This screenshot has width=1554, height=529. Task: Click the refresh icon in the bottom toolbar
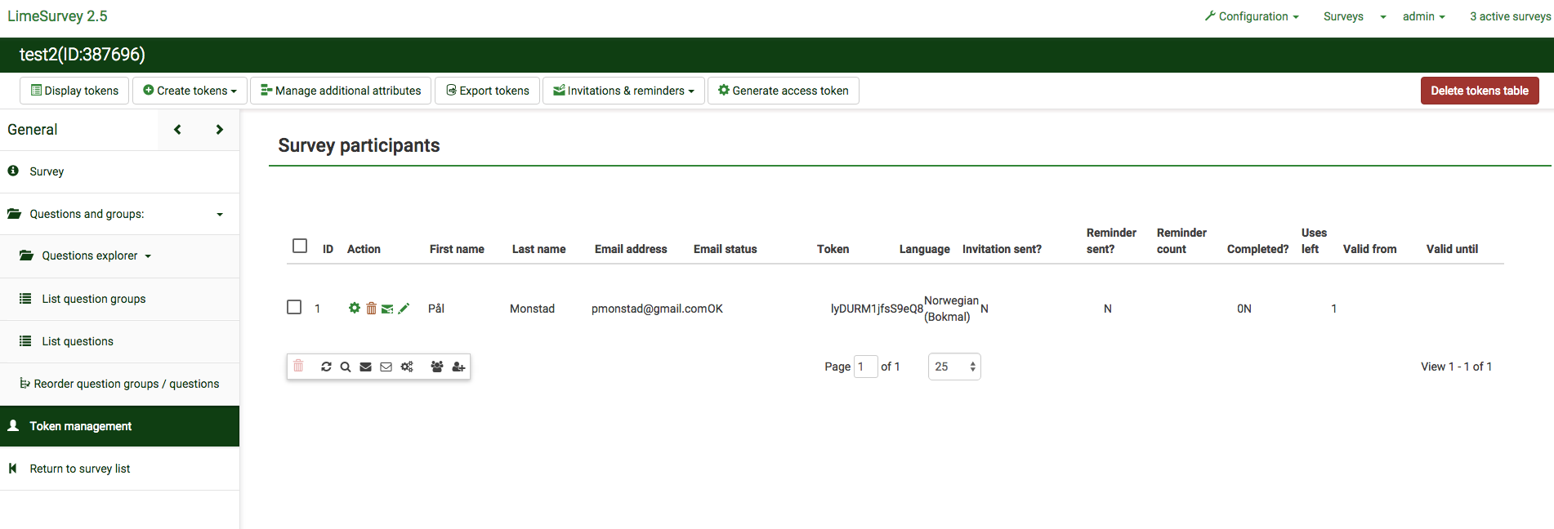pos(326,367)
